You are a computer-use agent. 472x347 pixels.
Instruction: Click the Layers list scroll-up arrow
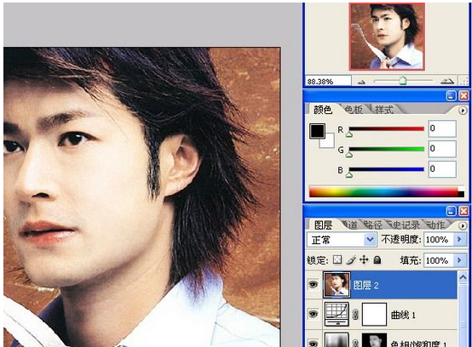[x=463, y=277]
